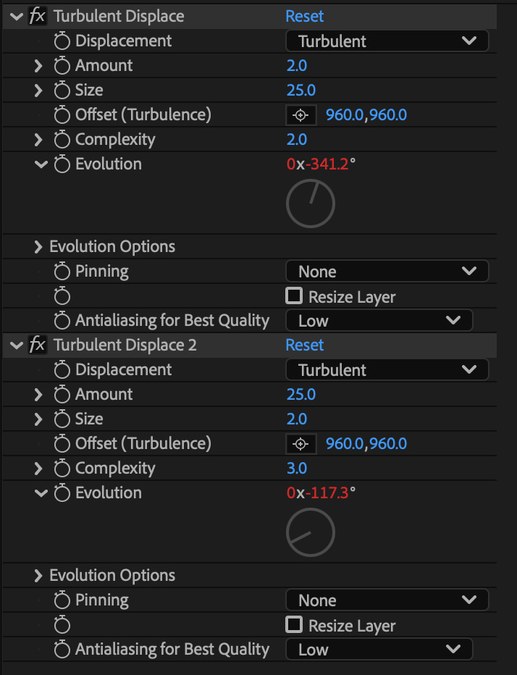This screenshot has height=675, width=517.
Task: Click Complexity value 3.0 in Turbulent Displace 2
Action: (x=297, y=469)
